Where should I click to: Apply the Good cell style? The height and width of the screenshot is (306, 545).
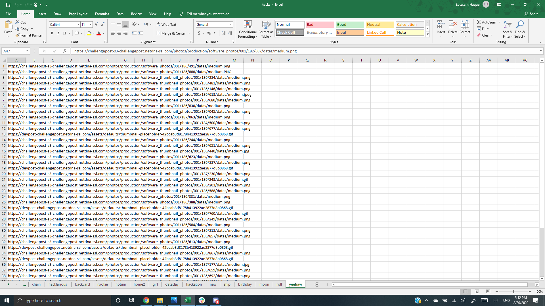click(x=349, y=25)
